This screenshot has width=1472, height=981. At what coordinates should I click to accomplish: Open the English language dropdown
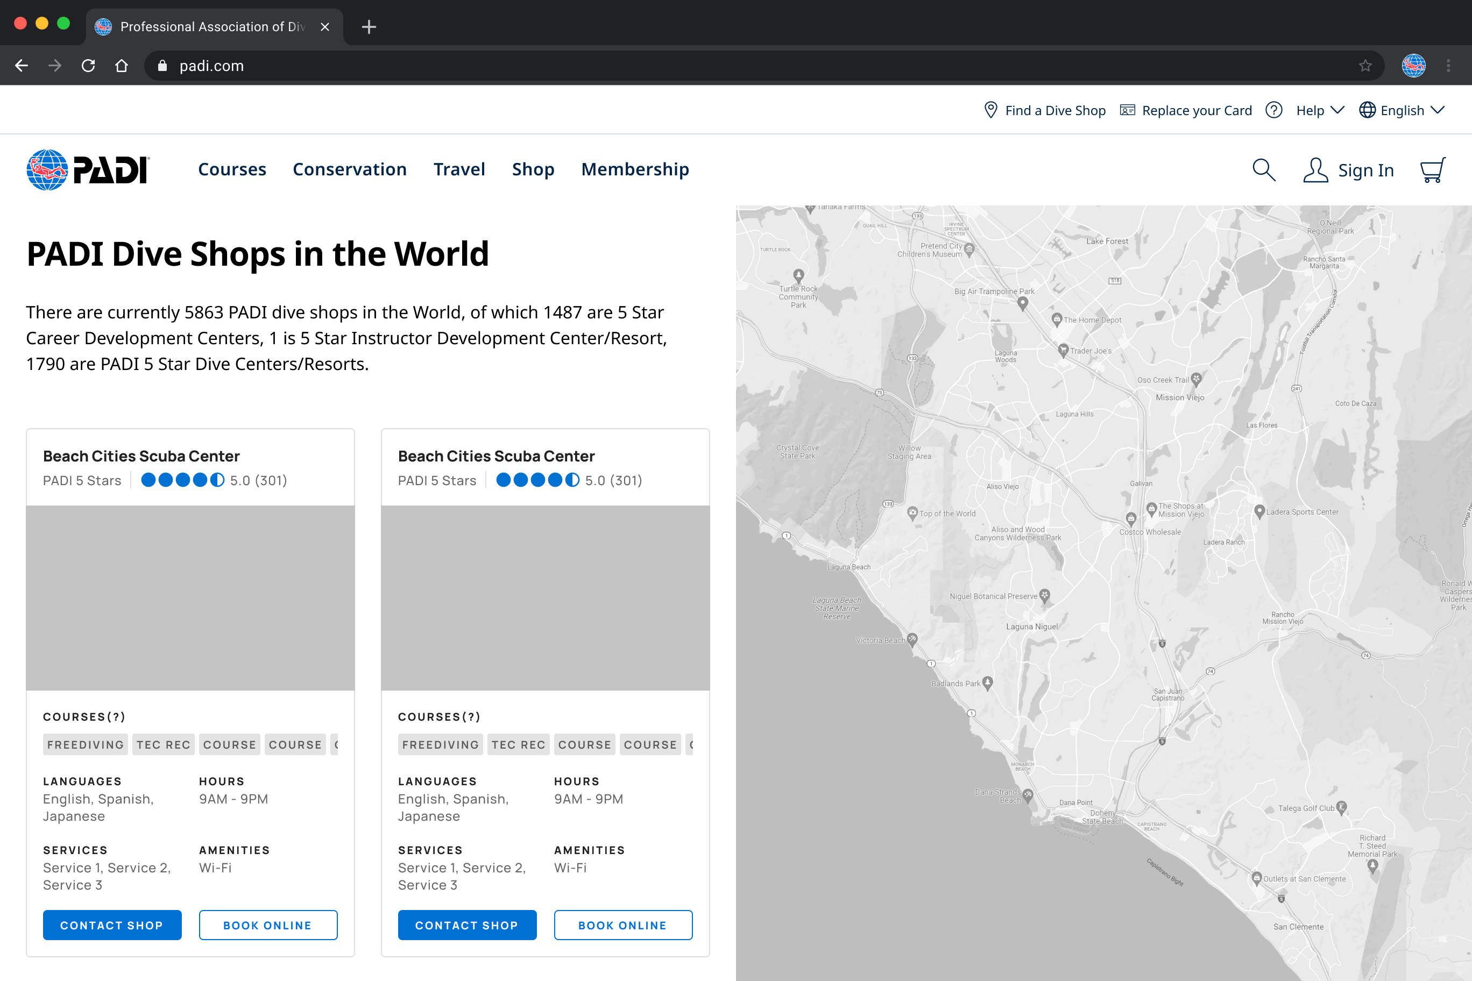[x=1402, y=110]
